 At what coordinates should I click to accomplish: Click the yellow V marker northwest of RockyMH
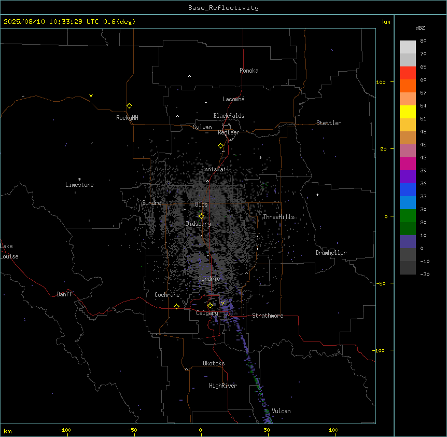pos(91,95)
